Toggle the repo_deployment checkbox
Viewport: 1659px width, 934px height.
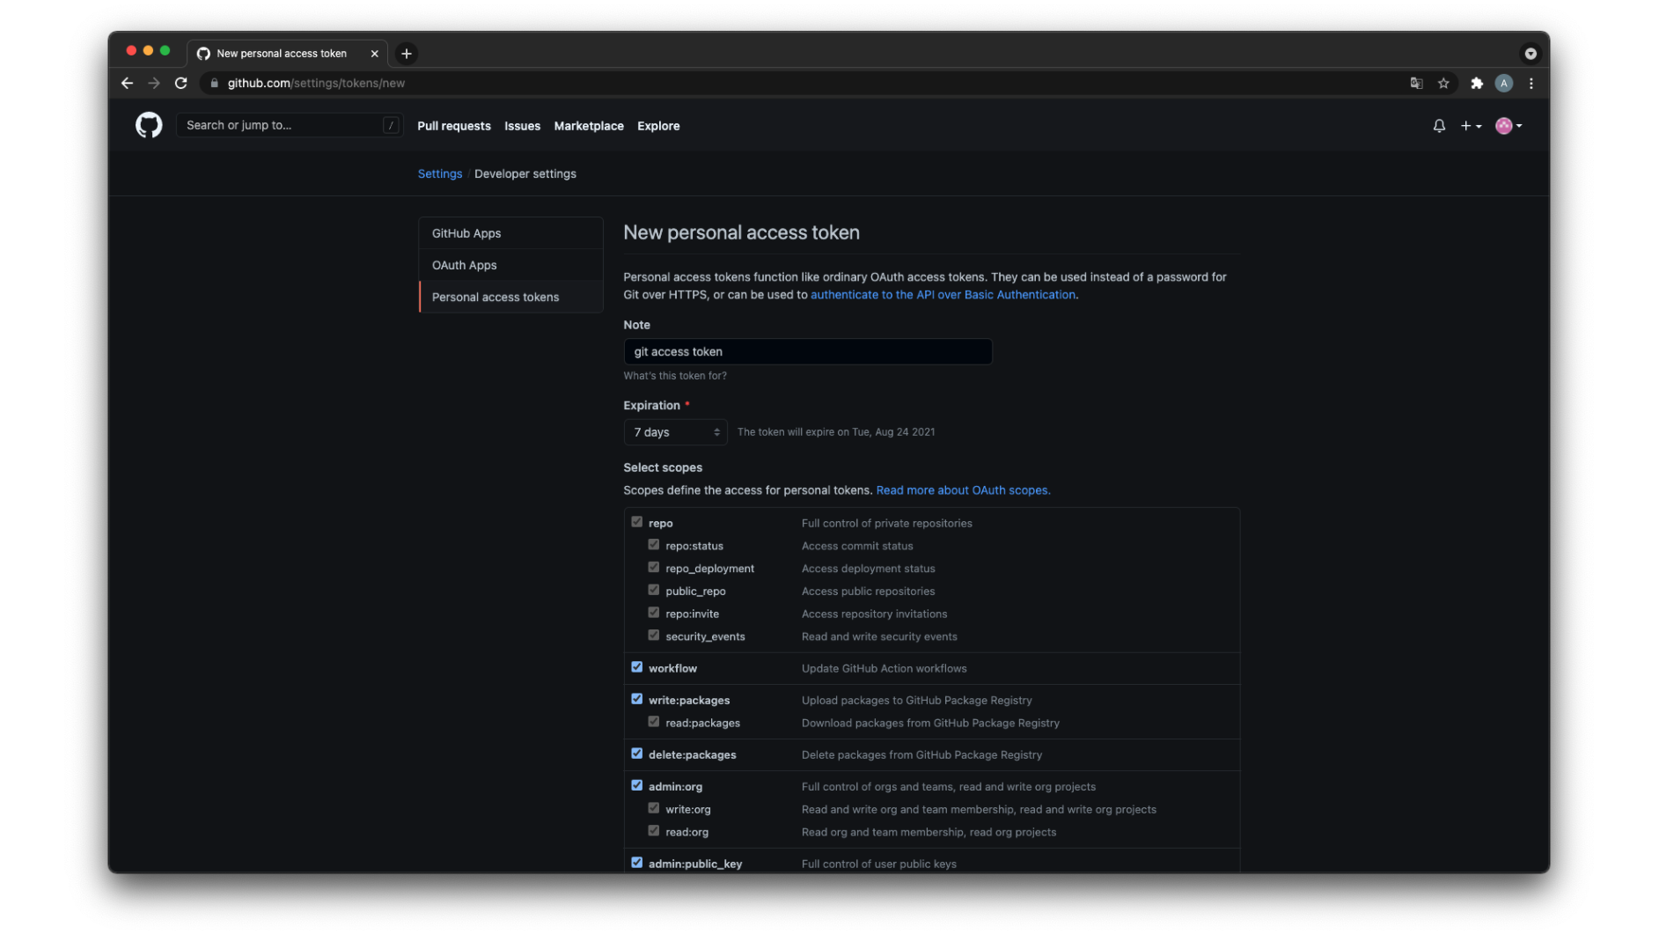[654, 568]
